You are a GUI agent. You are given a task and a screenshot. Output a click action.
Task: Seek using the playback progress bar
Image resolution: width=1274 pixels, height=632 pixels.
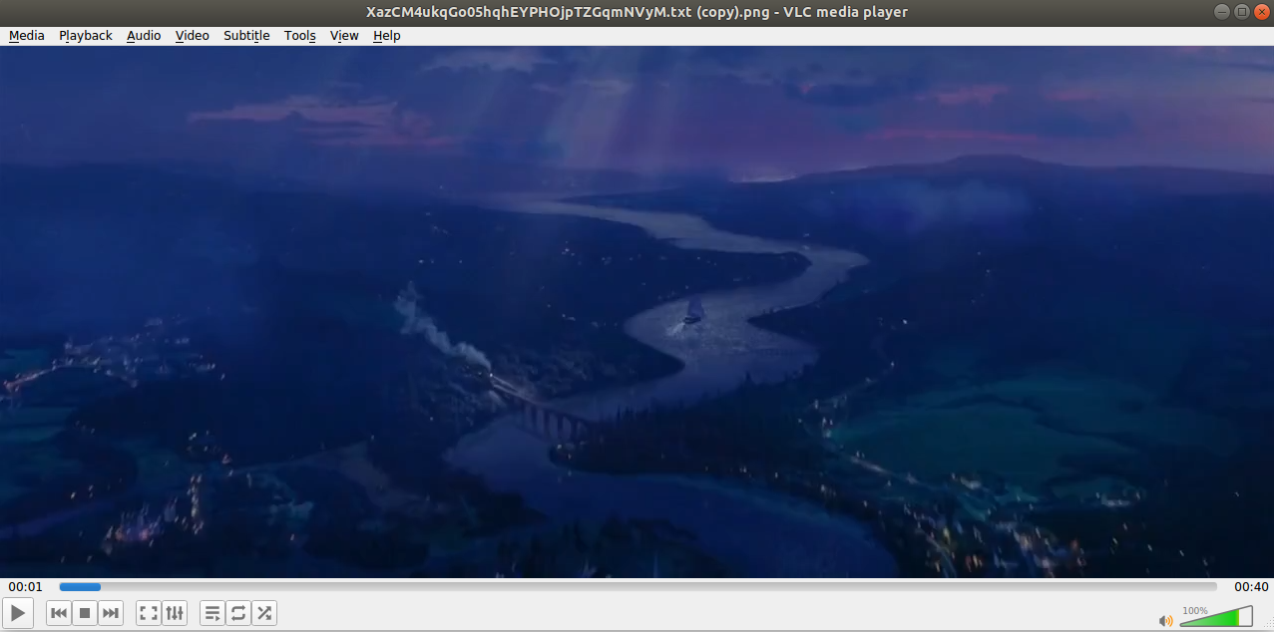[637, 587]
